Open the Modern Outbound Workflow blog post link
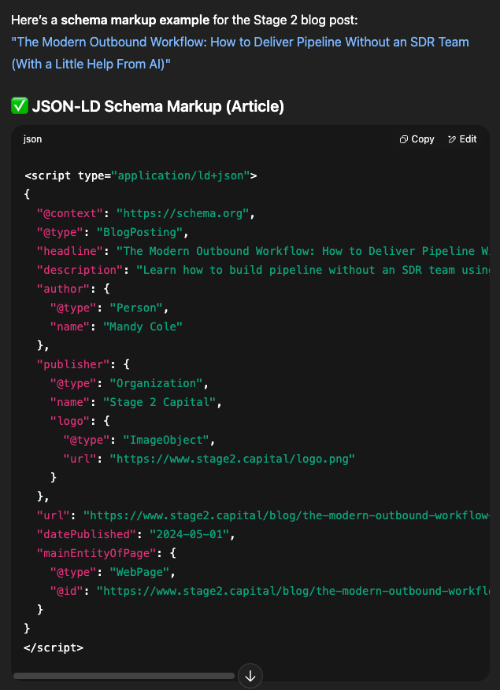This screenshot has width=500, height=690. tap(239, 53)
